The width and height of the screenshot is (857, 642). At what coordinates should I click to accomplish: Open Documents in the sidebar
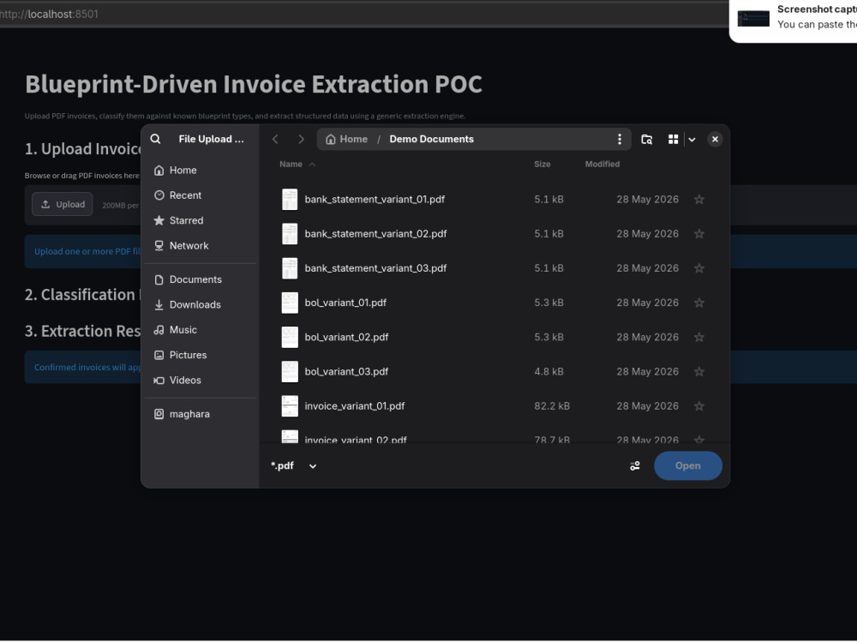(x=200, y=279)
